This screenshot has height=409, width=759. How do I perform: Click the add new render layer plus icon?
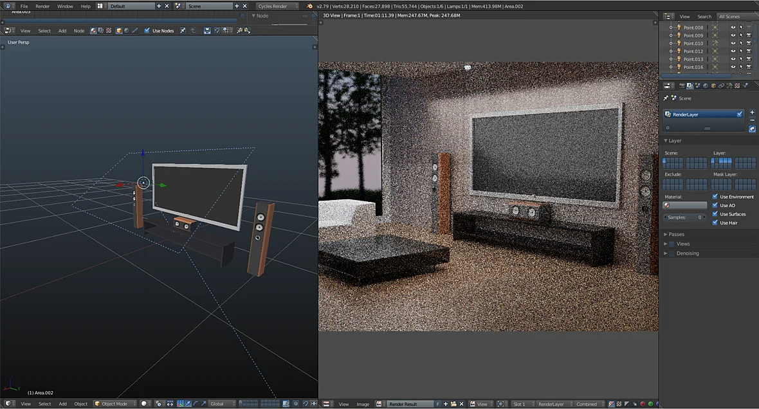752,113
